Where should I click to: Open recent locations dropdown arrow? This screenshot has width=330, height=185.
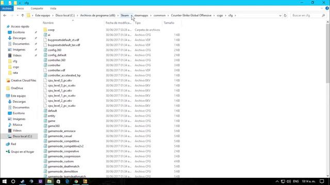18,15
